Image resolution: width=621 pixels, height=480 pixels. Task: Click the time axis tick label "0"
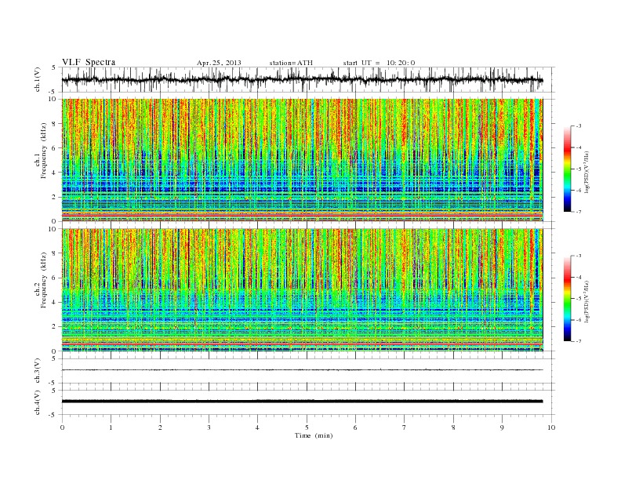(x=62, y=427)
